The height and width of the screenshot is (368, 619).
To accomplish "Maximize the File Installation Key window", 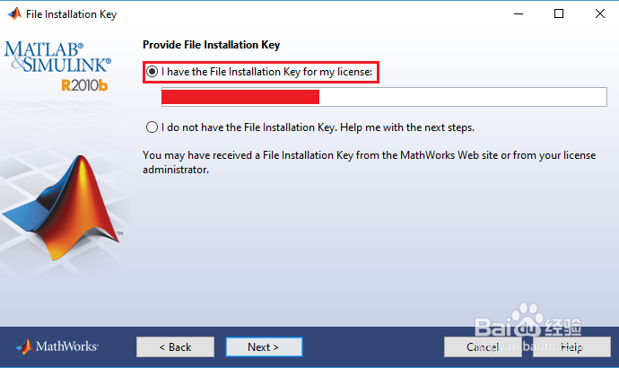I will [x=559, y=14].
